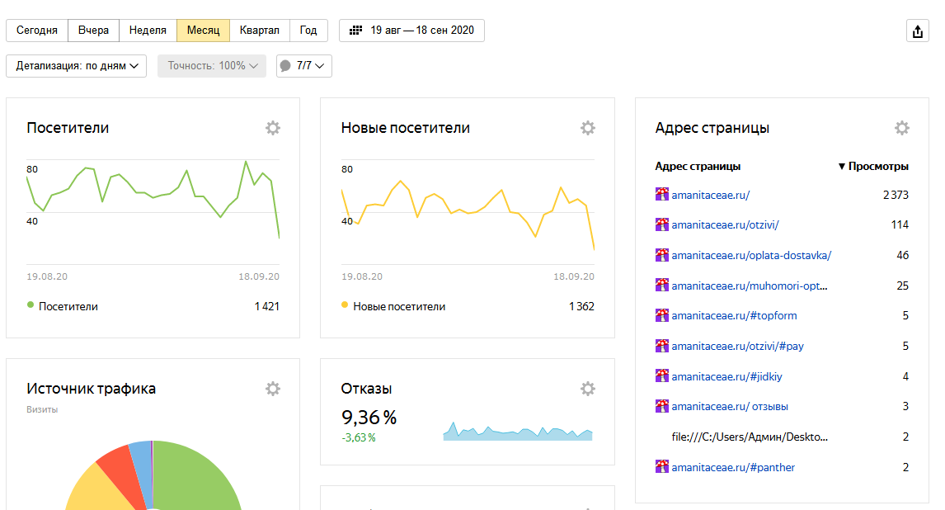Screen dimensions: 945x510
Task: Open the amanitaceae.ru/#jidkiy link
Action: (726, 377)
